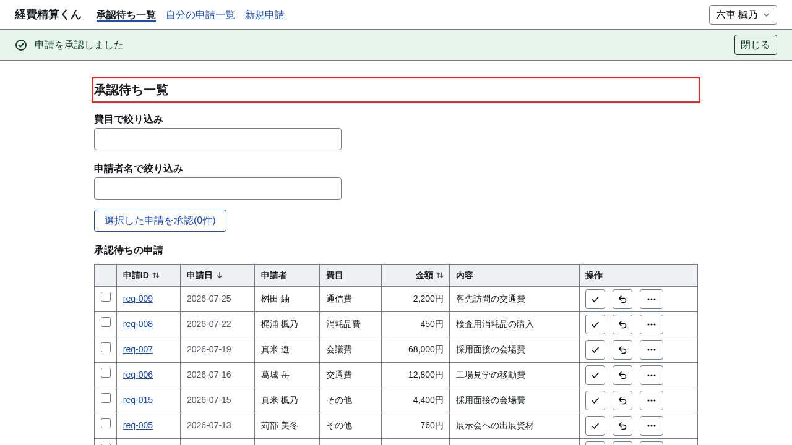Open the 六車 楓乃 user menu
792x445 pixels.
[743, 15]
